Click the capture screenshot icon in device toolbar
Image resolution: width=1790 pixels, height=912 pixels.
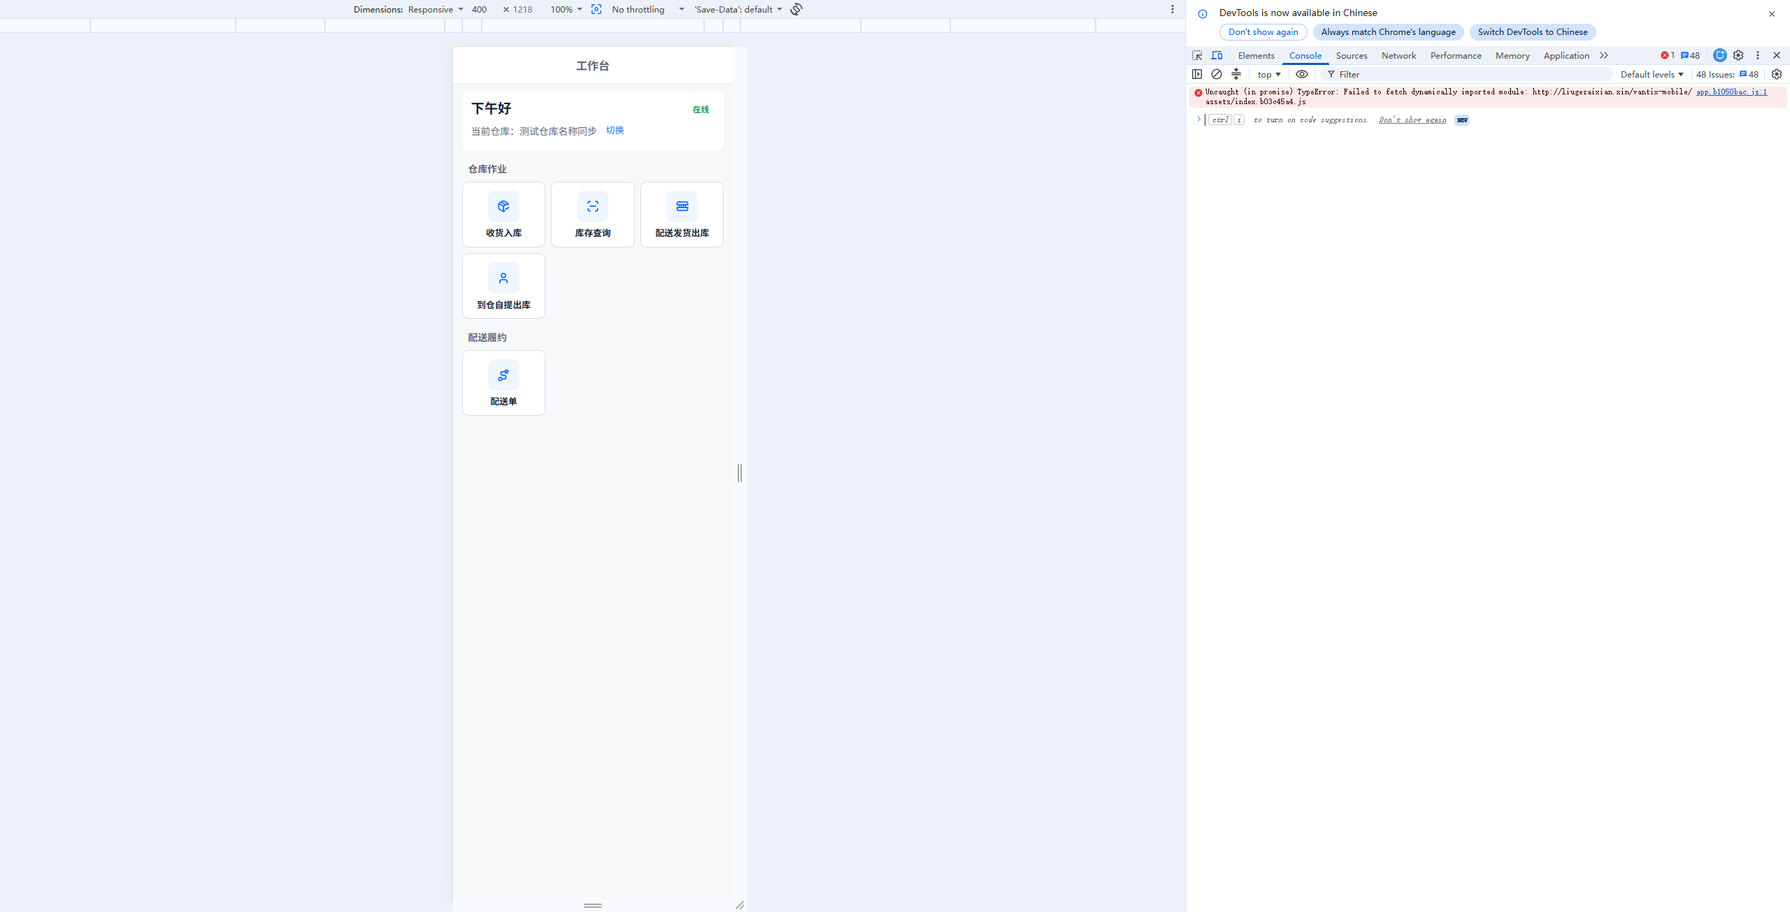coord(596,9)
